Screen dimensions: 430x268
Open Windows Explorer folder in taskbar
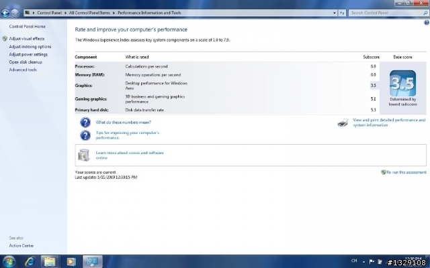50,262
